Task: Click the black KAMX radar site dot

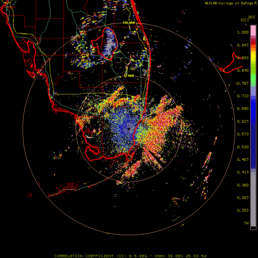Action: point(129,129)
